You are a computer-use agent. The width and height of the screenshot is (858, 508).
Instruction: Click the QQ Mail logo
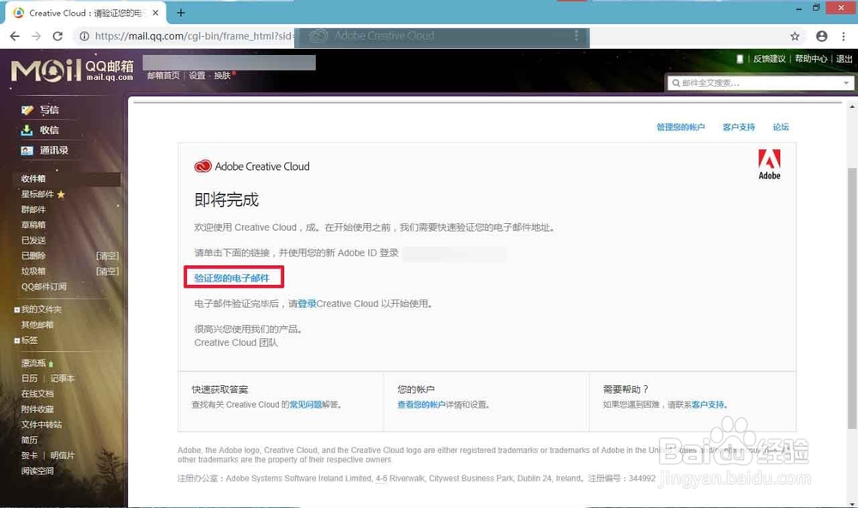72,70
